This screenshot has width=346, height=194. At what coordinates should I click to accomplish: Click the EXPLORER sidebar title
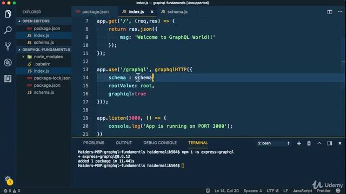(31, 12)
